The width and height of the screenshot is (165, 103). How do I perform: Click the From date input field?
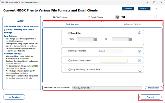[85, 39]
